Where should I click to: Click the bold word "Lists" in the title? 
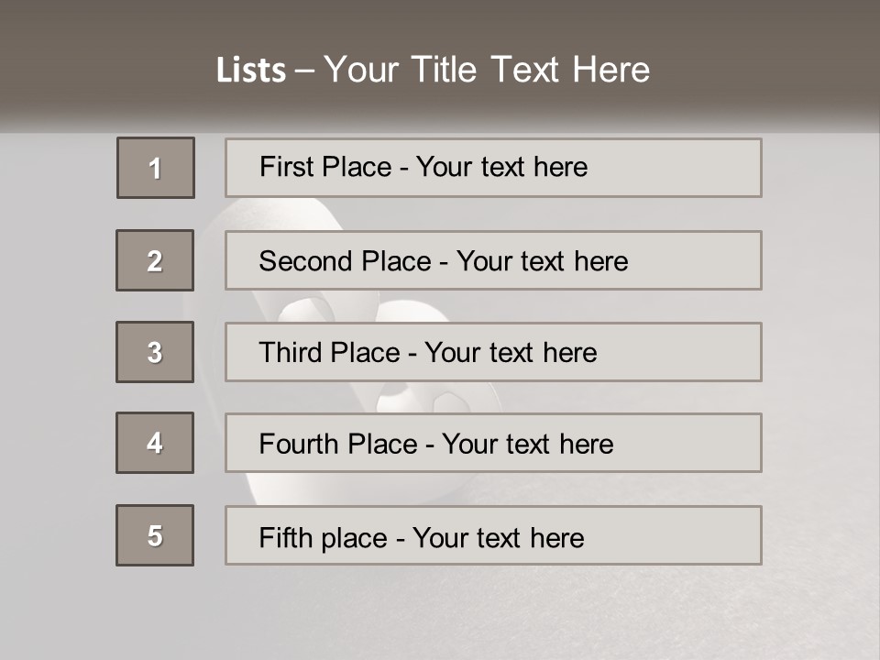[x=250, y=70]
